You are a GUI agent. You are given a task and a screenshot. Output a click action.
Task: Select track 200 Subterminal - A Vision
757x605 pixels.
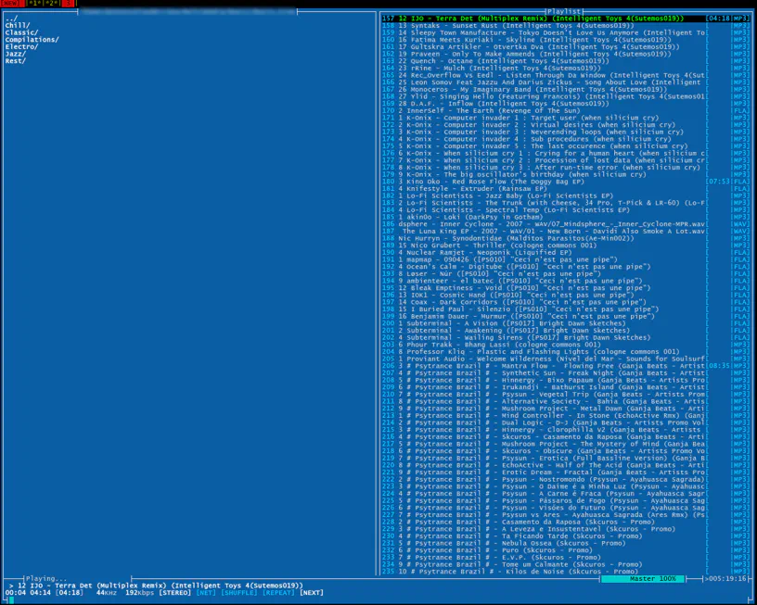coord(566,323)
